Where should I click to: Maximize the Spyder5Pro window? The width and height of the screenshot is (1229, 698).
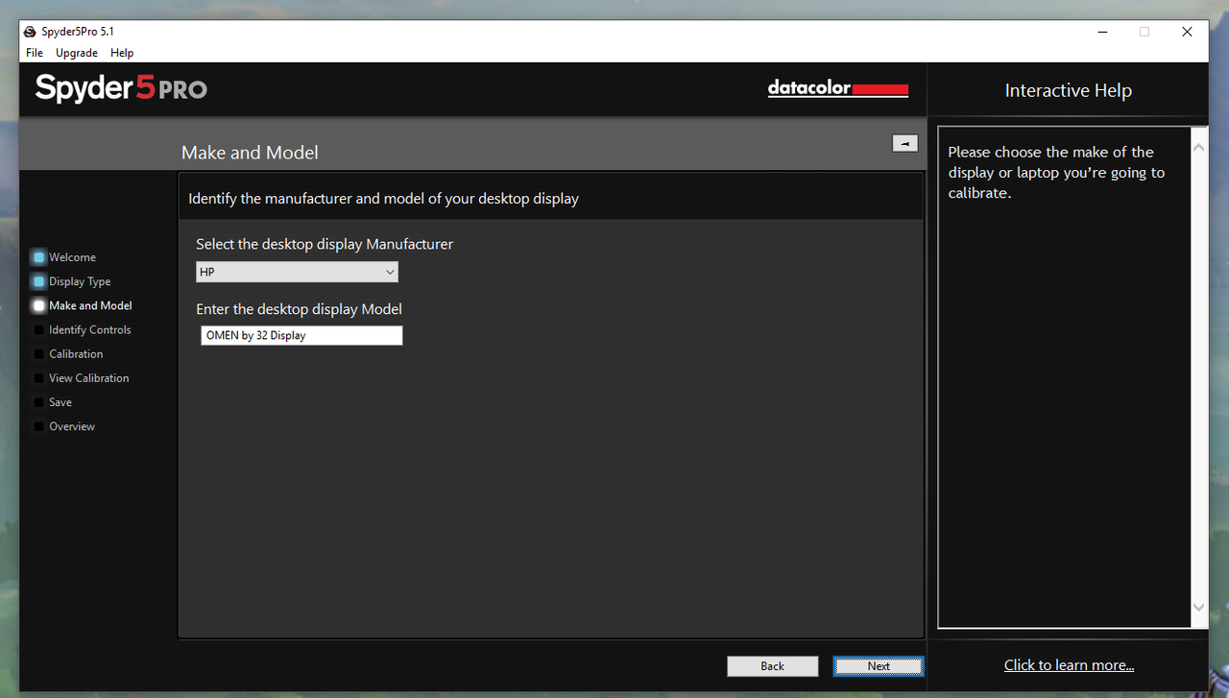[1145, 32]
